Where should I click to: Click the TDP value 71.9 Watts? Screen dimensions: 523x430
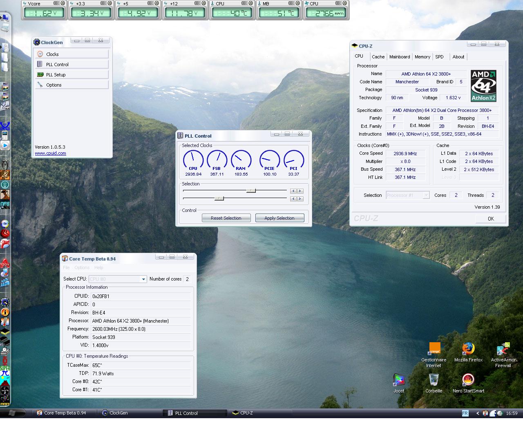coord(141,374)
